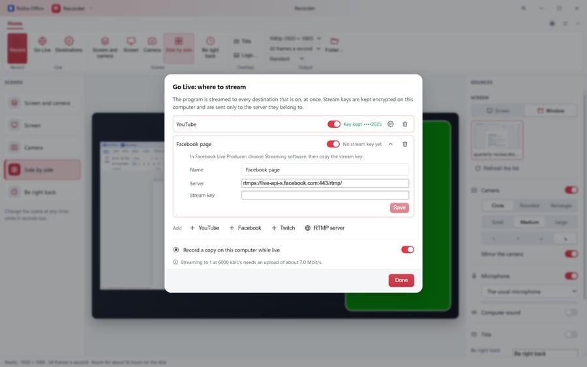The image size is (587, 367).
Task: Open the Rollia Office icon in title bar
Action: [x=11, y=8]
